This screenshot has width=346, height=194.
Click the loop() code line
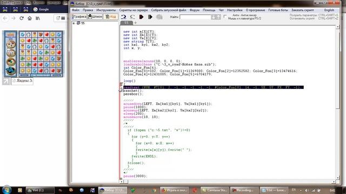point(129,81)
